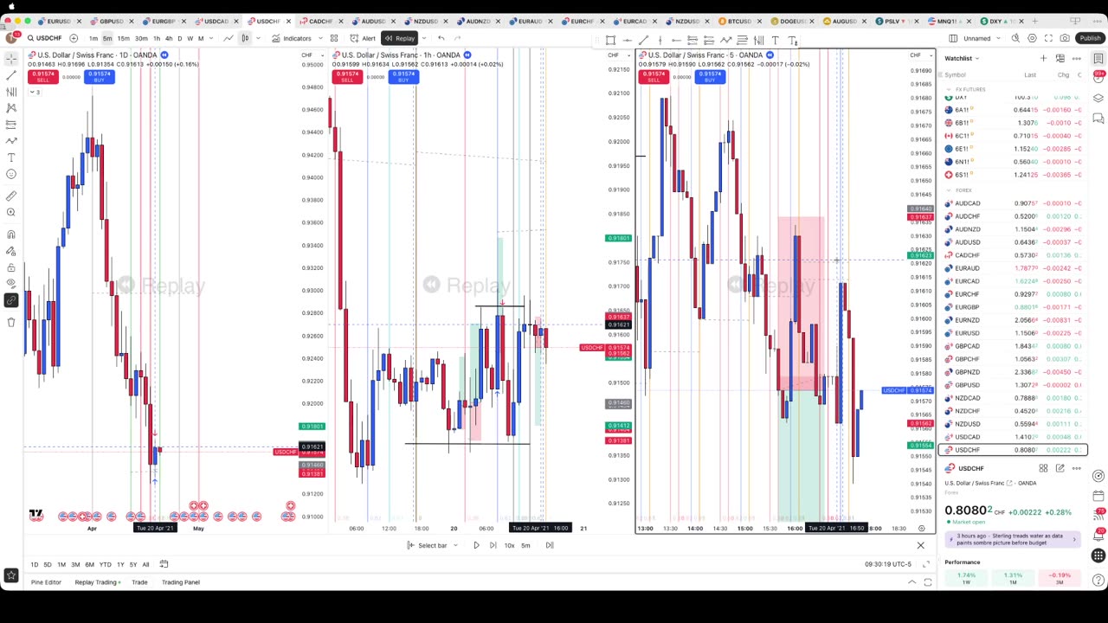Close the replay control bar
Screen dimensions: 1108x623
click(920, 545)
